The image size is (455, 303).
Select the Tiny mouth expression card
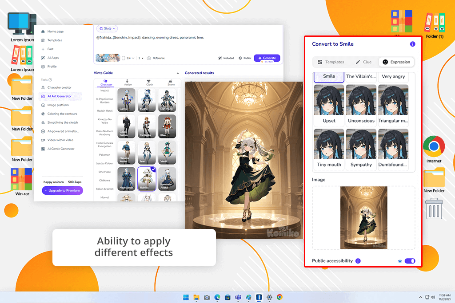point(329,149)
